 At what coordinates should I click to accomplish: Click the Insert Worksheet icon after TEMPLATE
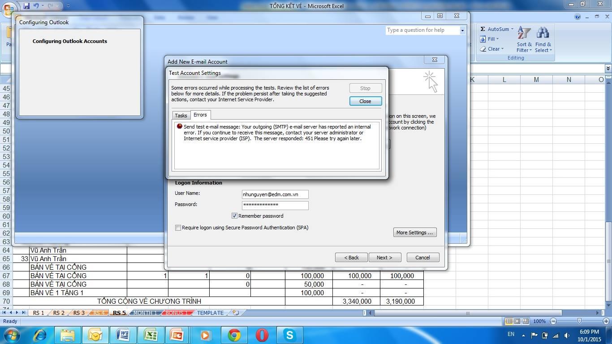point(236,313)
